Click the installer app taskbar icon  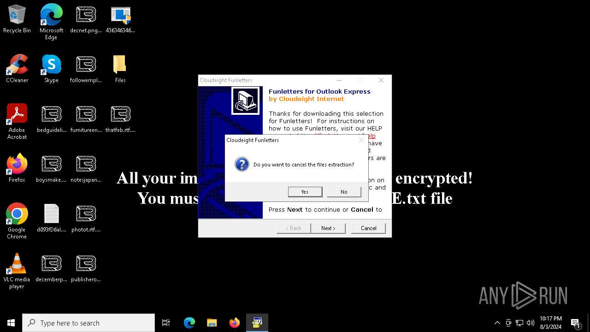click(257, 323)
